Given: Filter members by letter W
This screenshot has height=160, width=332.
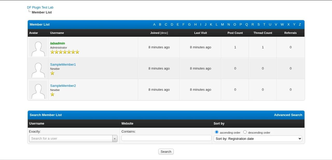Looking at the screenshot, I should (x=282, y=25).
